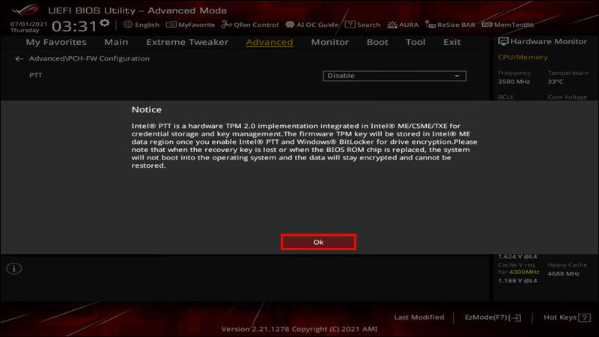This screenshot has width=599, height=337.
Task: Launch Qfan Control
Action: [250, 25]
